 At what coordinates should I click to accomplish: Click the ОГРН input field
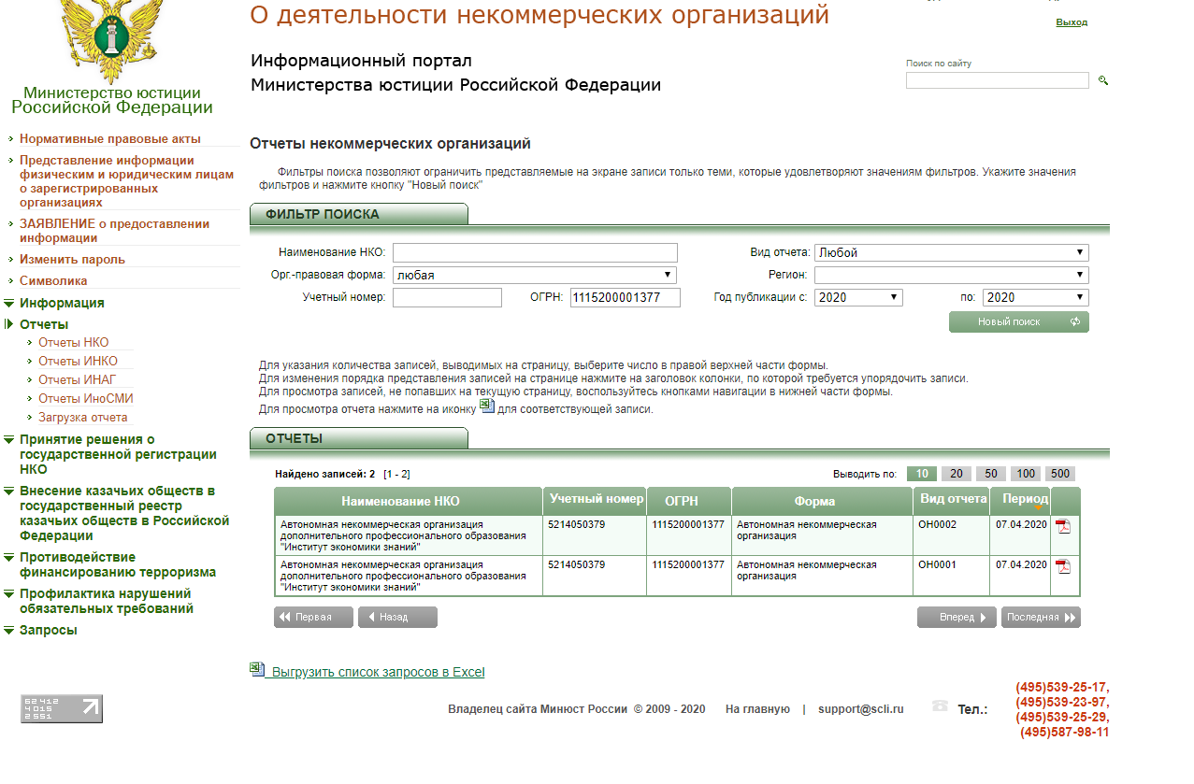pos(626,298)
